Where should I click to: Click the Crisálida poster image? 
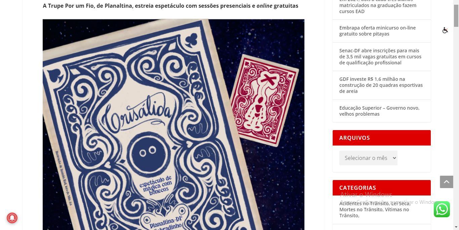[173, 124]
